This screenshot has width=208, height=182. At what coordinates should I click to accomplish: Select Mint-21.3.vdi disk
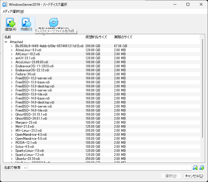(25, 127)
